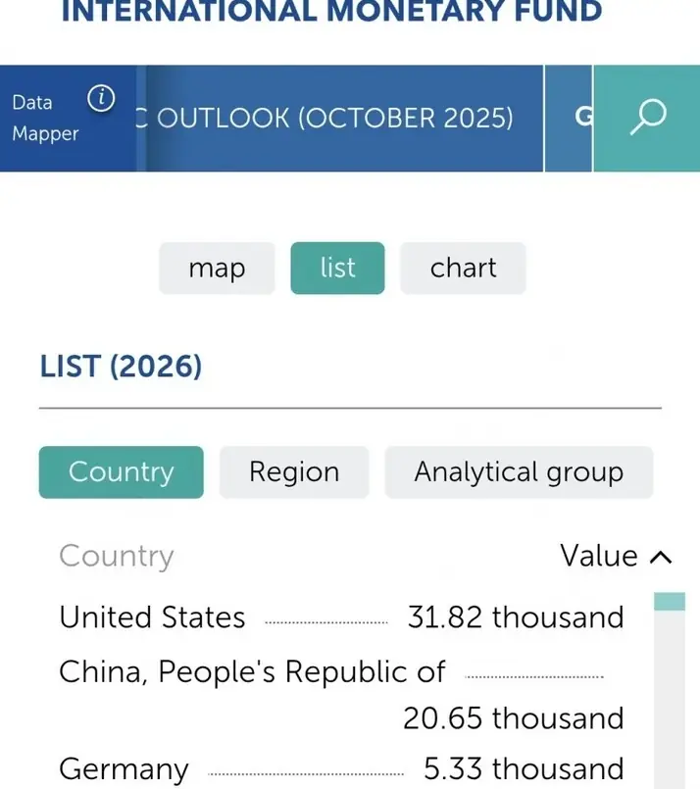Click the list scrollbar thumb

tap(670, 602)
